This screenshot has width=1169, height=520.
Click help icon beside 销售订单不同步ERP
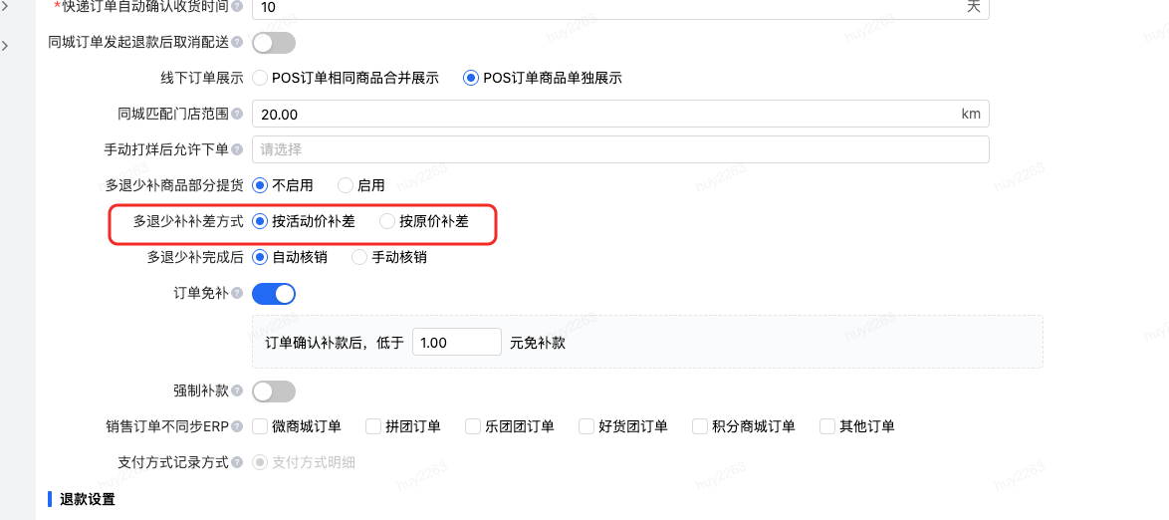tap(237, 426)
